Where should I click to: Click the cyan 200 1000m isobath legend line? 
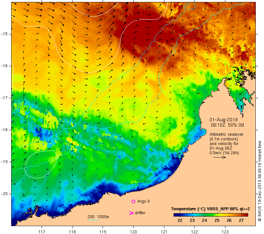click(x=93, y=220)
